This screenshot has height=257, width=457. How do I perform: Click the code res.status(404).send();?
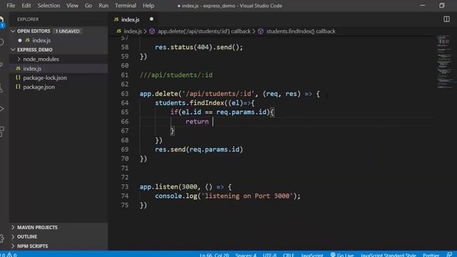[199, 47]
